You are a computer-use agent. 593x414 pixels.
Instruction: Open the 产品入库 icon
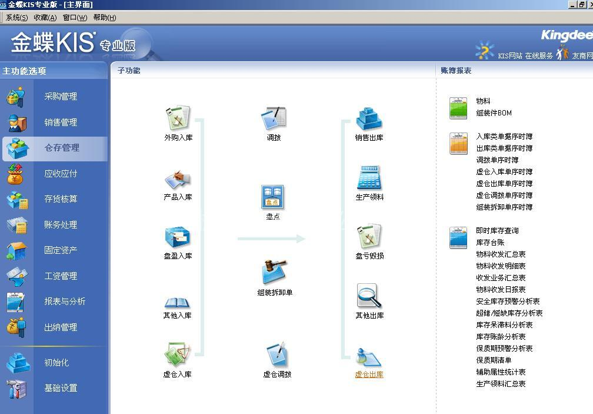178,179
